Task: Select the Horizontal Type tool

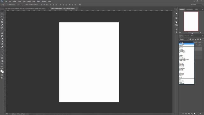Action: [x=2, y=52]
